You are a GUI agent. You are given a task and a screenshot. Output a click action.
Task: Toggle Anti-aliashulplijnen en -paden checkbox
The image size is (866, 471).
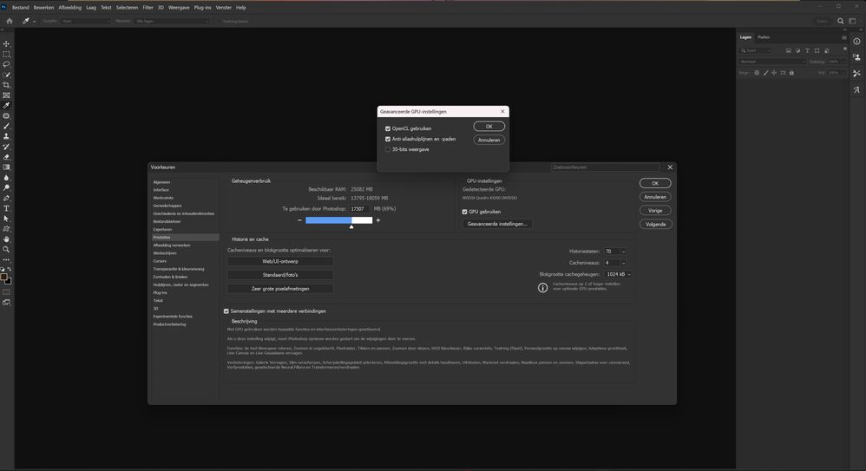pos(388,139)
